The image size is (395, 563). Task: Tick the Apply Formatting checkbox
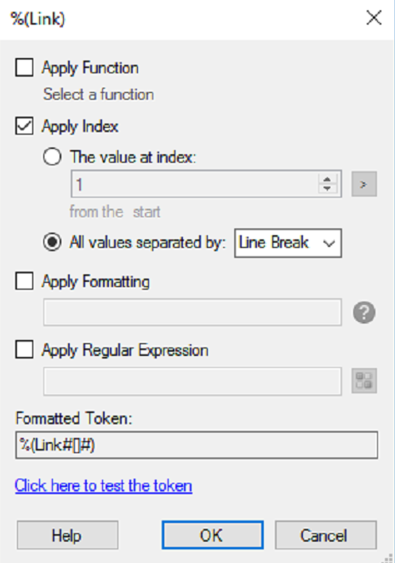coord(25,280)
